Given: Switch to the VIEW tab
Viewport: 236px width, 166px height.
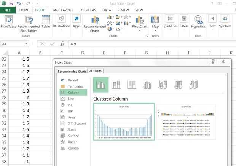Looking at the screenshot, I should [139, 10].
